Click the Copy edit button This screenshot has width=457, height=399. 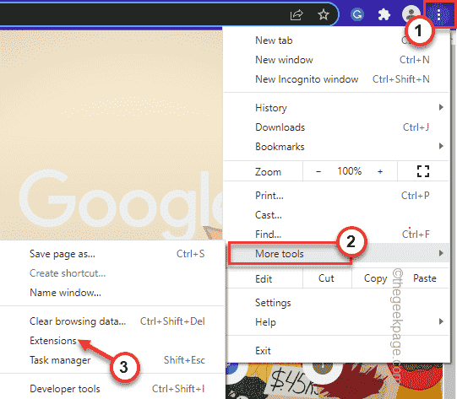(375, 278)
